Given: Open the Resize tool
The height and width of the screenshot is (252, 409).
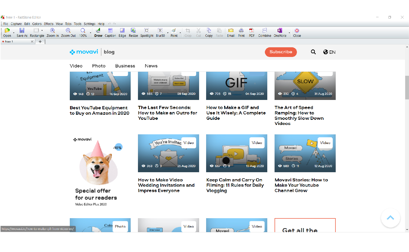Looking at the screenshot, I should coord(133,33).
